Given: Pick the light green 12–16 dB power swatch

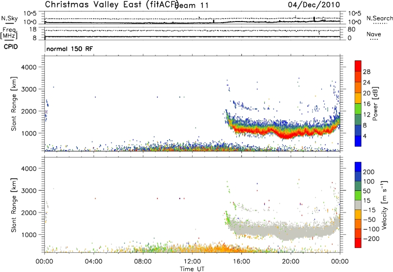Looking at the screenshot, I should click(x=358, y=109).
